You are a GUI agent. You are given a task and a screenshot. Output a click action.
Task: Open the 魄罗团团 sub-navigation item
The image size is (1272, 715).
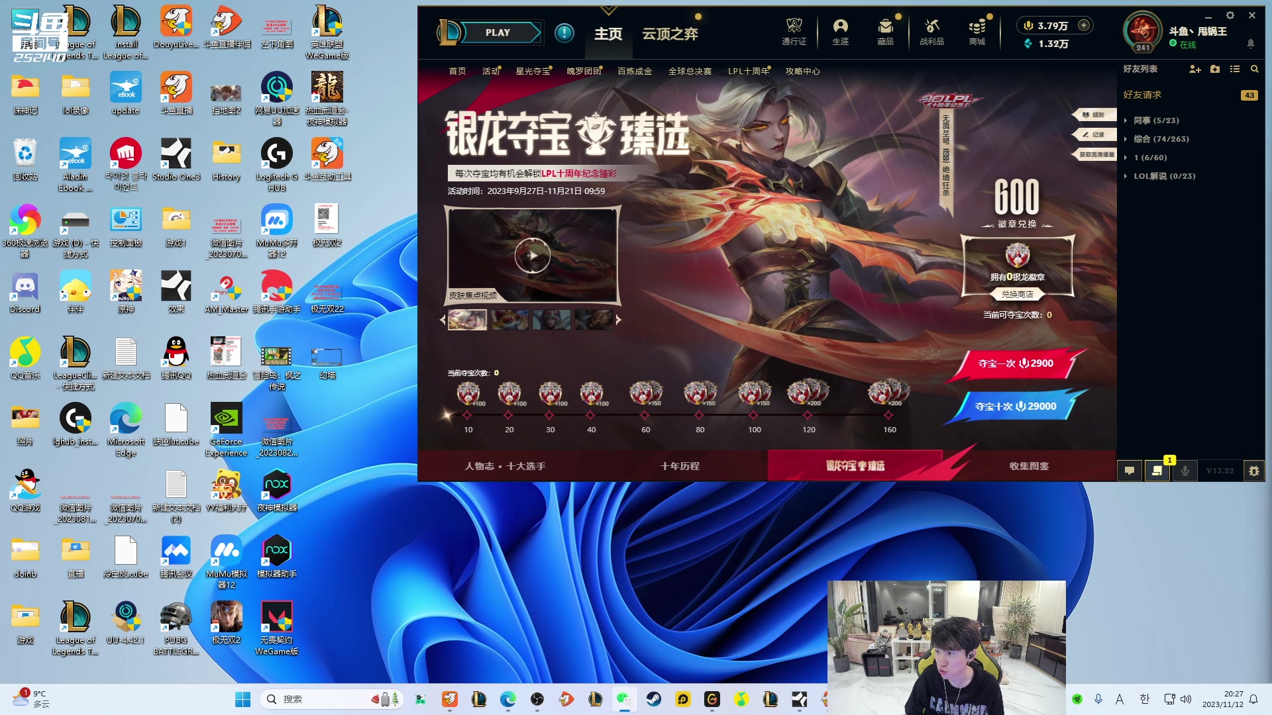point(584,71)
